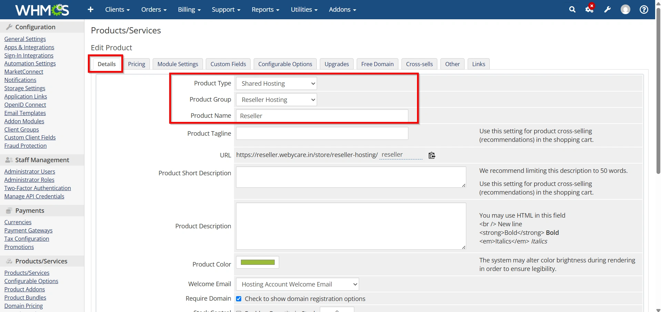Open General Settings link
Viewport: 661px width, 312px height.
click(25, 39)
